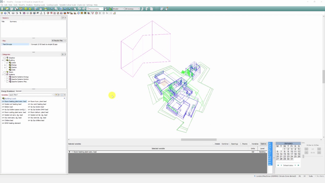Click the house icon in second toolbar
The width and height of the screenshot is (325, 183).
tap(96, 13)
